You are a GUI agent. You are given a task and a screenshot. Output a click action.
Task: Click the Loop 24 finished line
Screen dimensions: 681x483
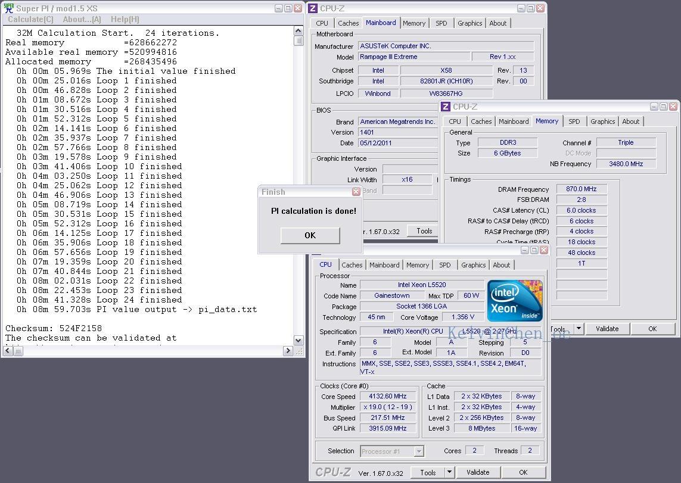(99, 300)
